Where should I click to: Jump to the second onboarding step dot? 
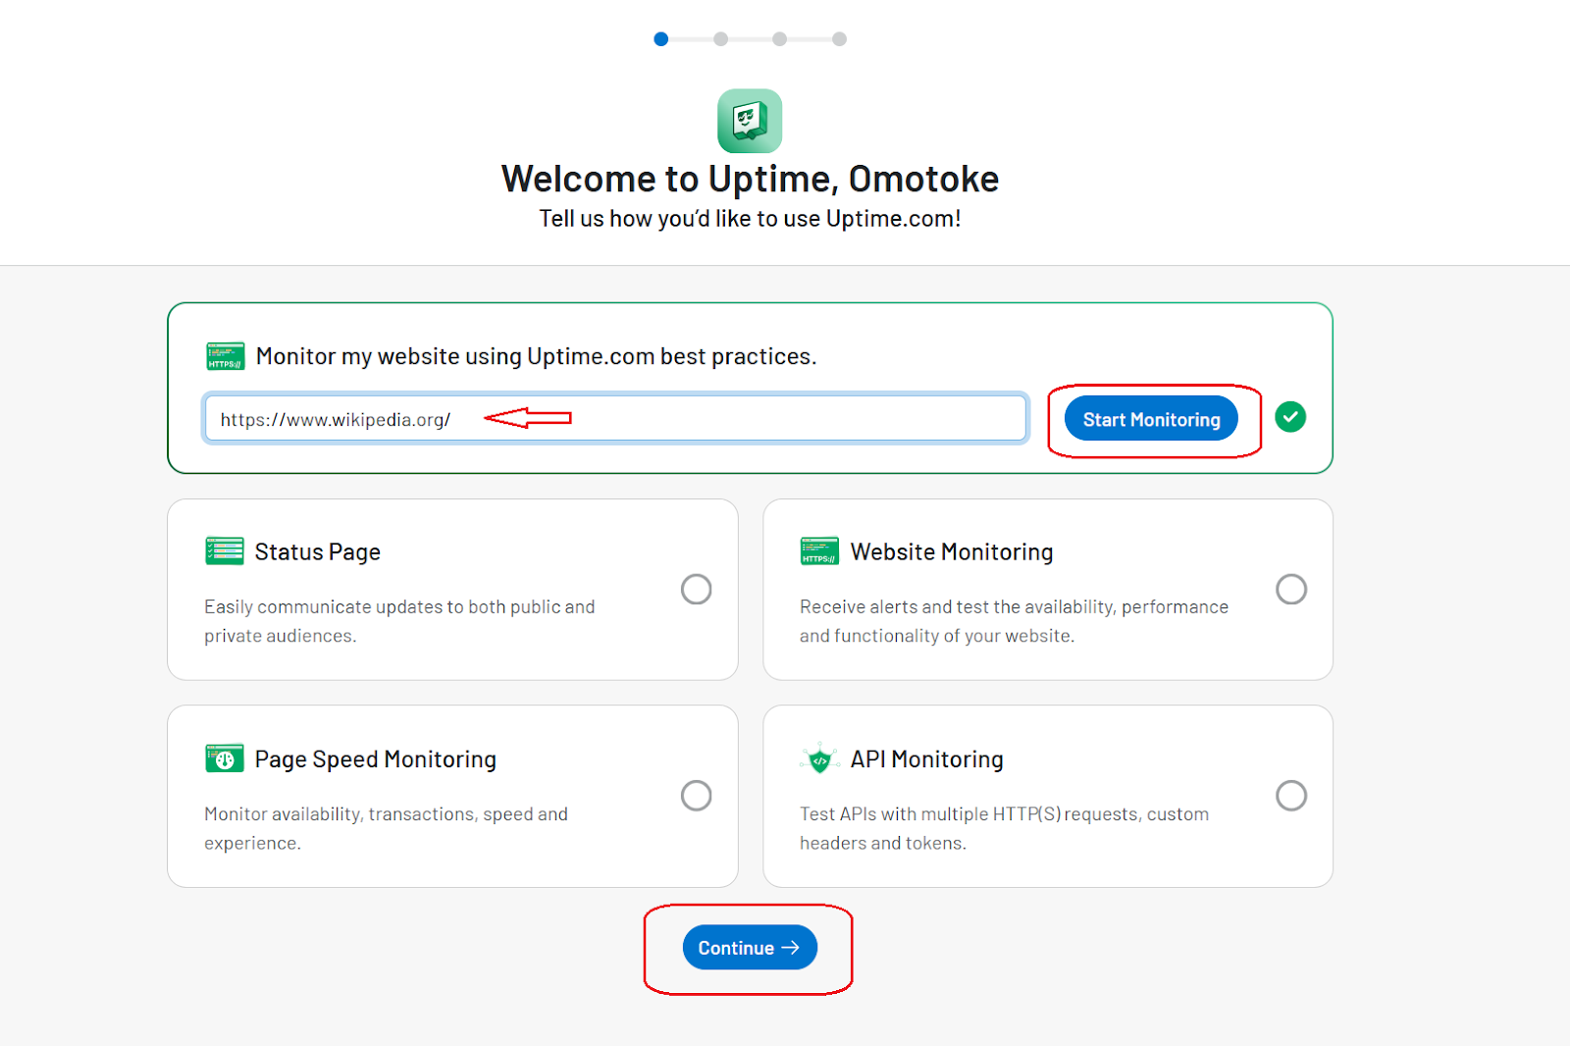[721, 39]
